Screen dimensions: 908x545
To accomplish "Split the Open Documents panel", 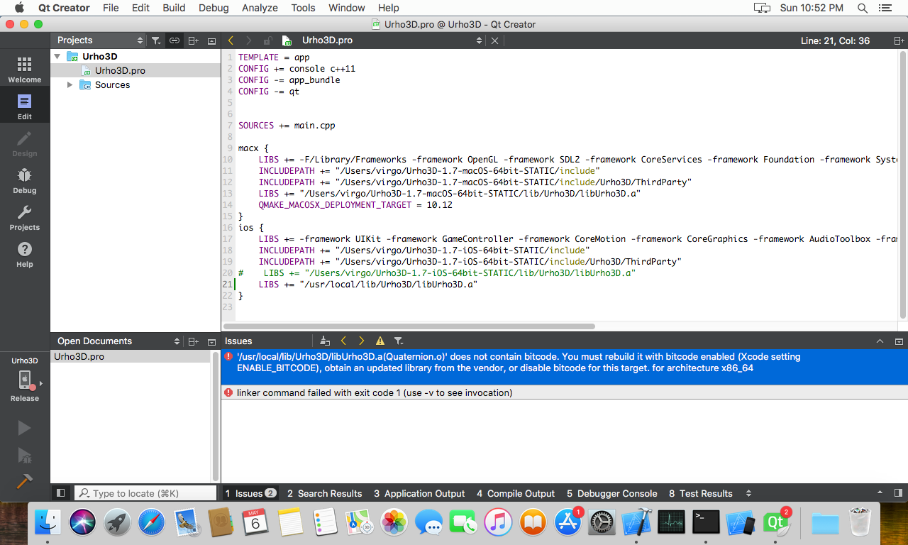I will 193,341.
